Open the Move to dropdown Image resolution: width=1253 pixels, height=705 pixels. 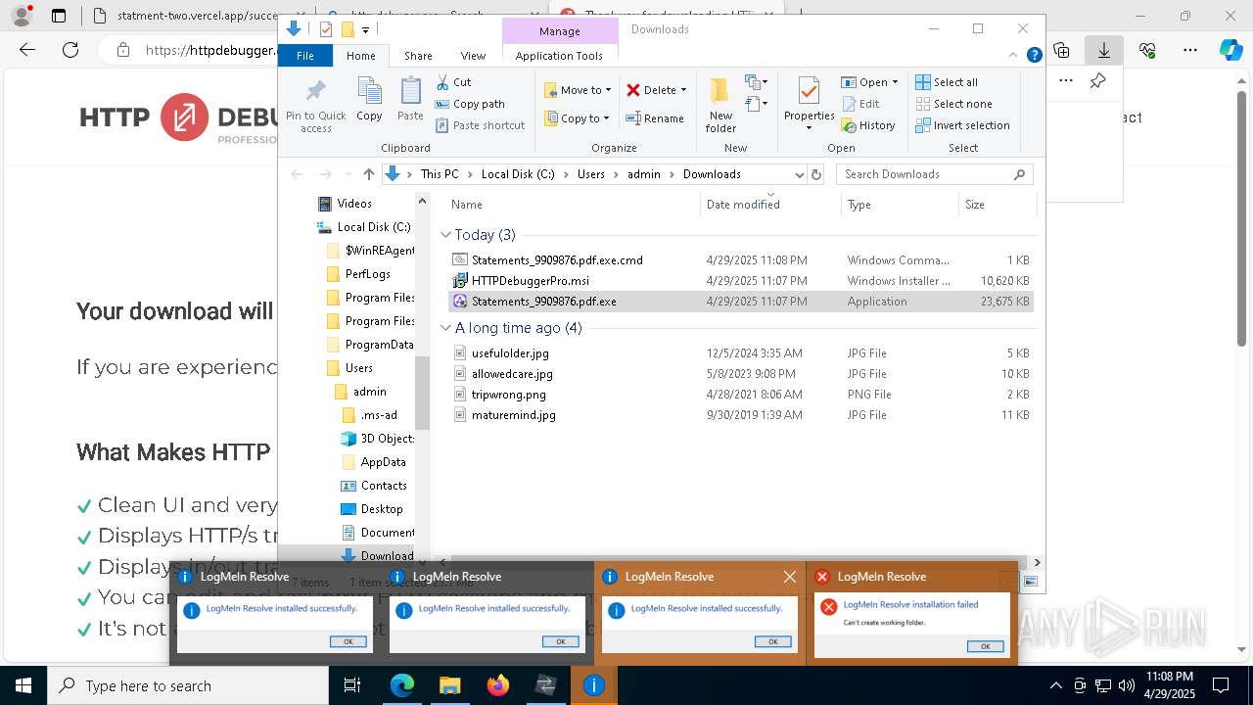[578, 90]
